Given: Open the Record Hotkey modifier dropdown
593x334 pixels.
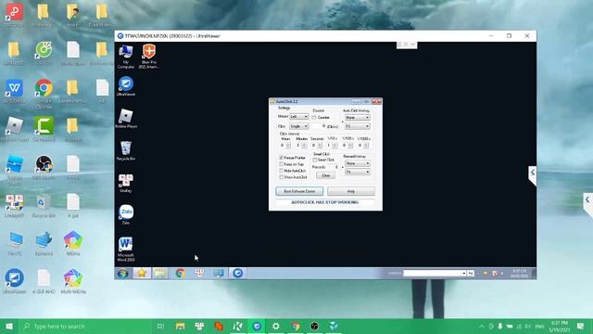Looking at the screenshot, I should click(x=358, y=163).
